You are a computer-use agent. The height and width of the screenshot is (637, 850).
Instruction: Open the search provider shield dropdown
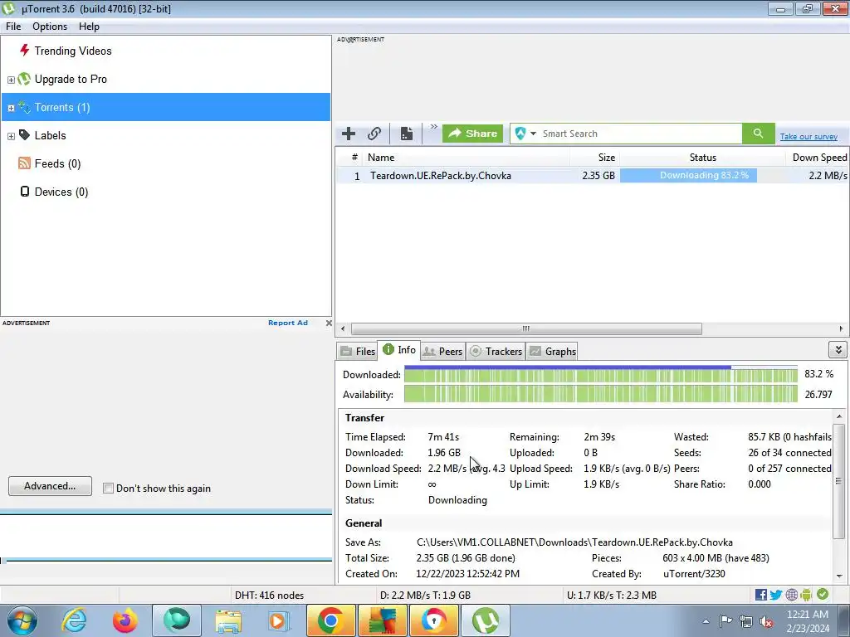coord(525,134)
